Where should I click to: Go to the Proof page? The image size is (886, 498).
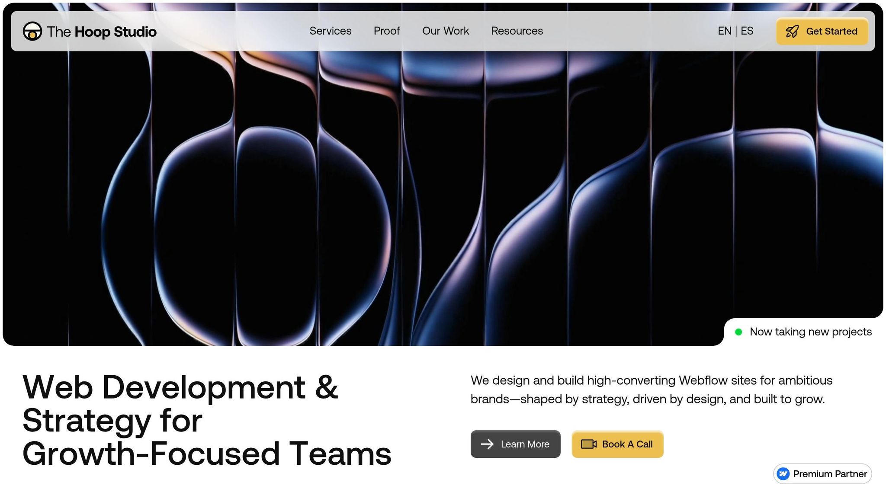coord(387,31)
